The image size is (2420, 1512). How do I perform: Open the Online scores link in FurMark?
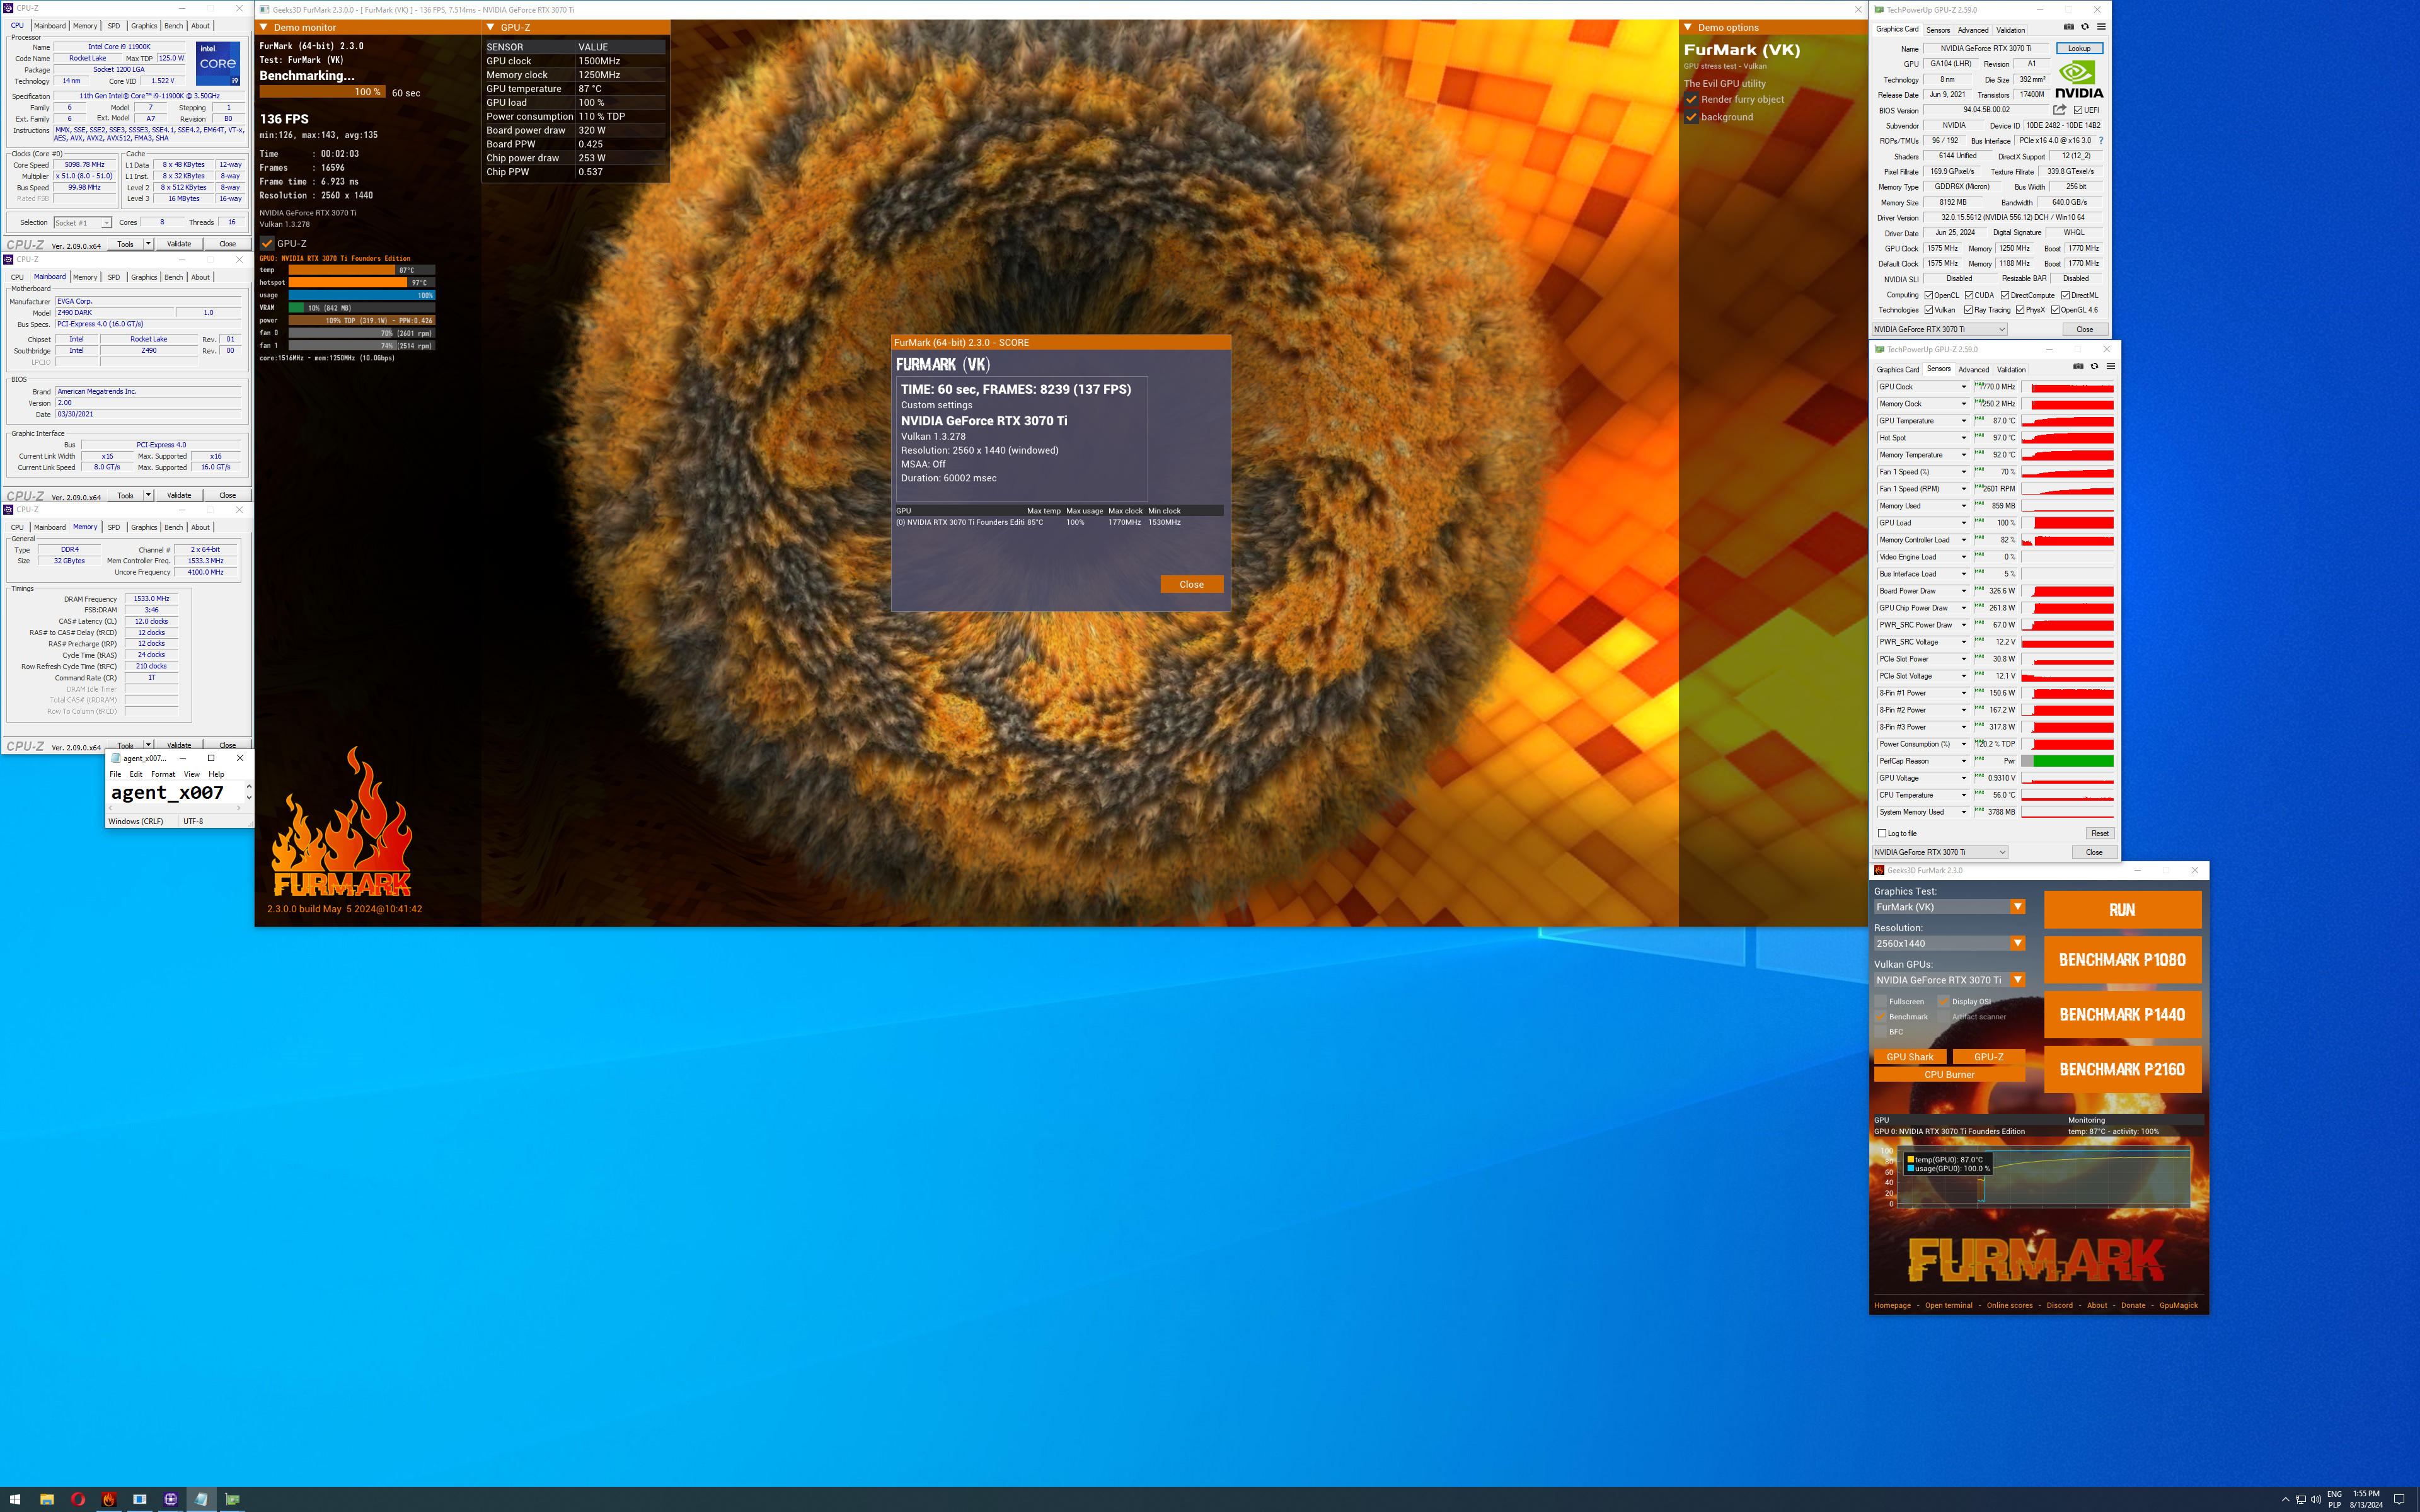[2009, 1305]
